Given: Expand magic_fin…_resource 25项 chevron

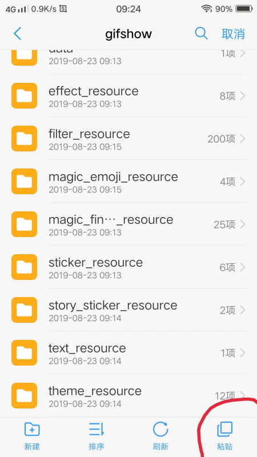Looking at the screenshot, I should 243,225.
